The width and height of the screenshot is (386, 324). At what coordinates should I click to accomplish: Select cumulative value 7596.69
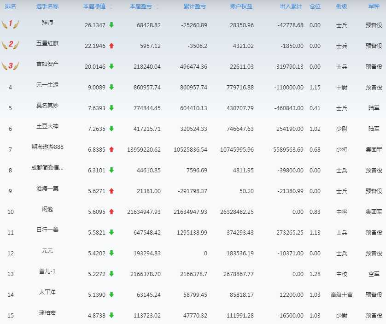[x=197, y=170]
